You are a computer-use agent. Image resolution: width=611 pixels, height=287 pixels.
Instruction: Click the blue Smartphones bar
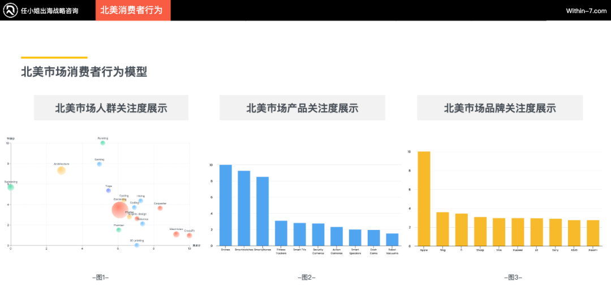click(263, 211)
